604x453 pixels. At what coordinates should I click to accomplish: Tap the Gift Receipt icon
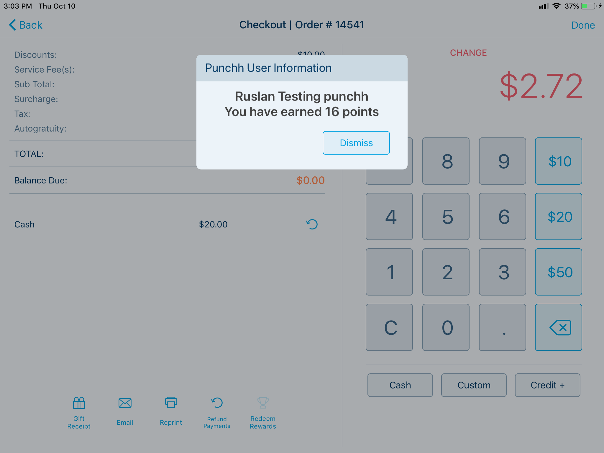(79, 403)
